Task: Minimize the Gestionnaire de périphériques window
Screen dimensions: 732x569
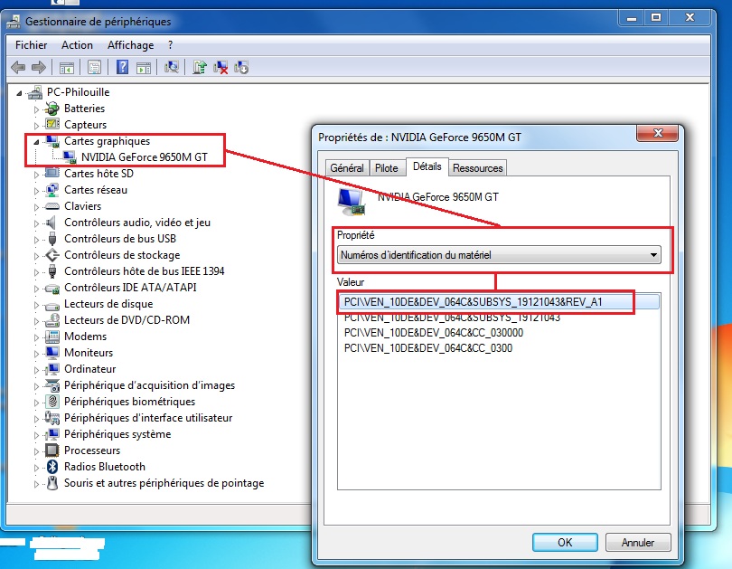Action: click(x=632, y=18)
